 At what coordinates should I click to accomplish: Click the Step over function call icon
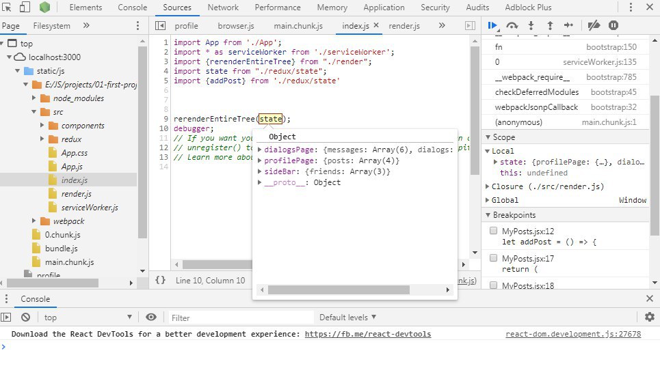(x=512, y=25)
